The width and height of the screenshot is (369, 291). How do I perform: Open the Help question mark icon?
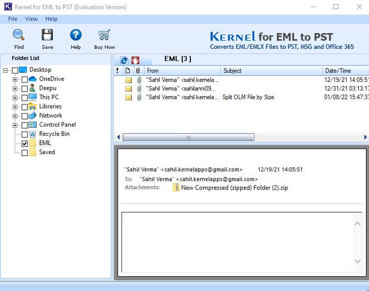[x=76, y=35]
